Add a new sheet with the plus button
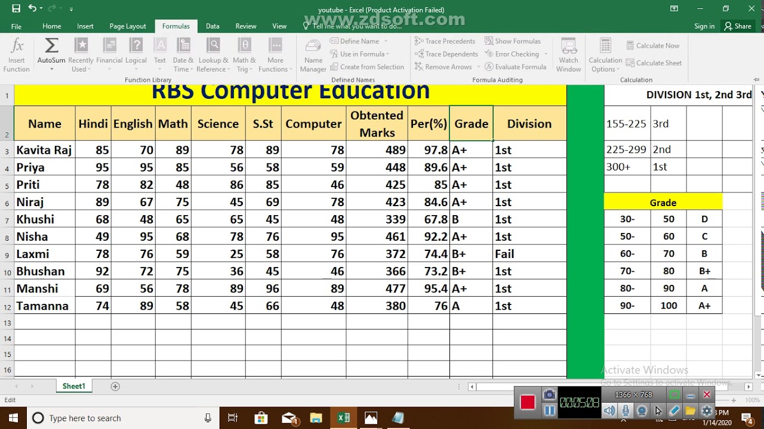The image size is (764, 429). pyautogui.click(x=115, y=386)
